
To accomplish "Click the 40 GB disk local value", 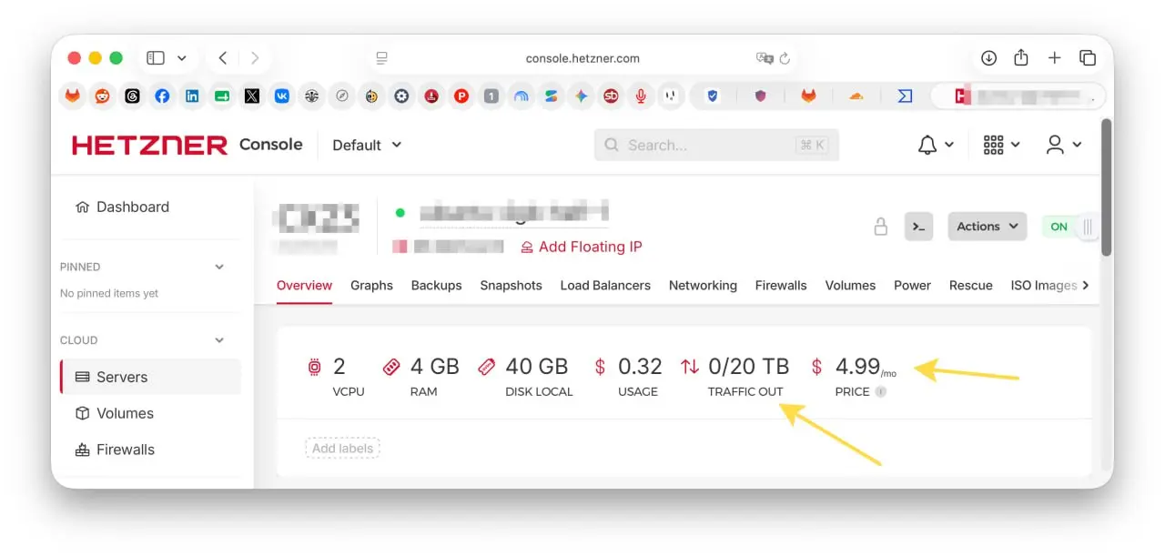I will tap(537, 366).
